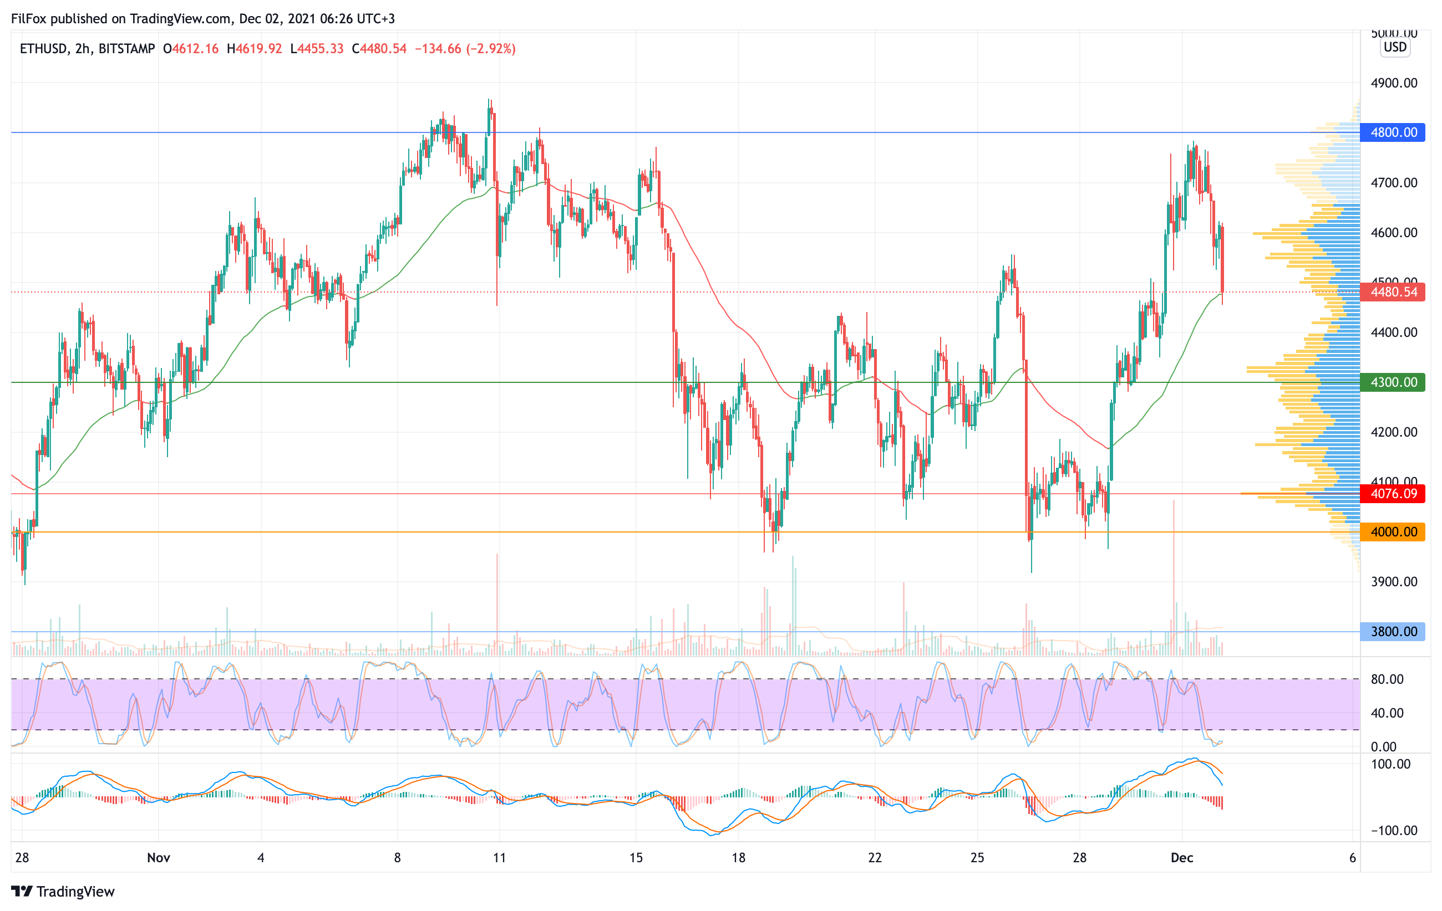This screenshot has height=911, width=1442.
Task: Click the blue 4800.00 price label
Action: click(x=1393, y=132)
